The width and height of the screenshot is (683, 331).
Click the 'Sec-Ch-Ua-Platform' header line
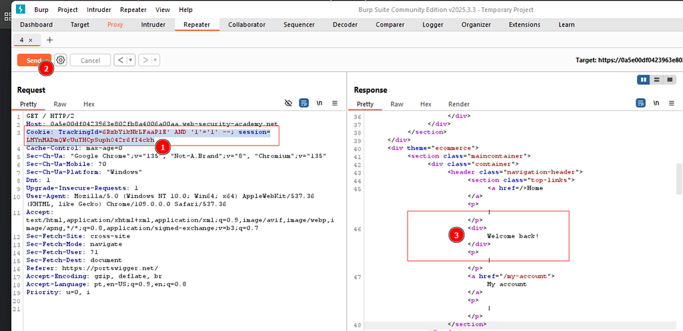pos(84,172)
